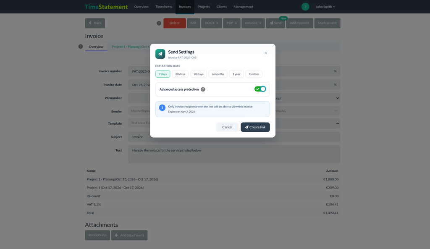This screenshot has height=249, width=430.
Task: Go to Overview in the top navigation
Action: click(x=141, y=7)
